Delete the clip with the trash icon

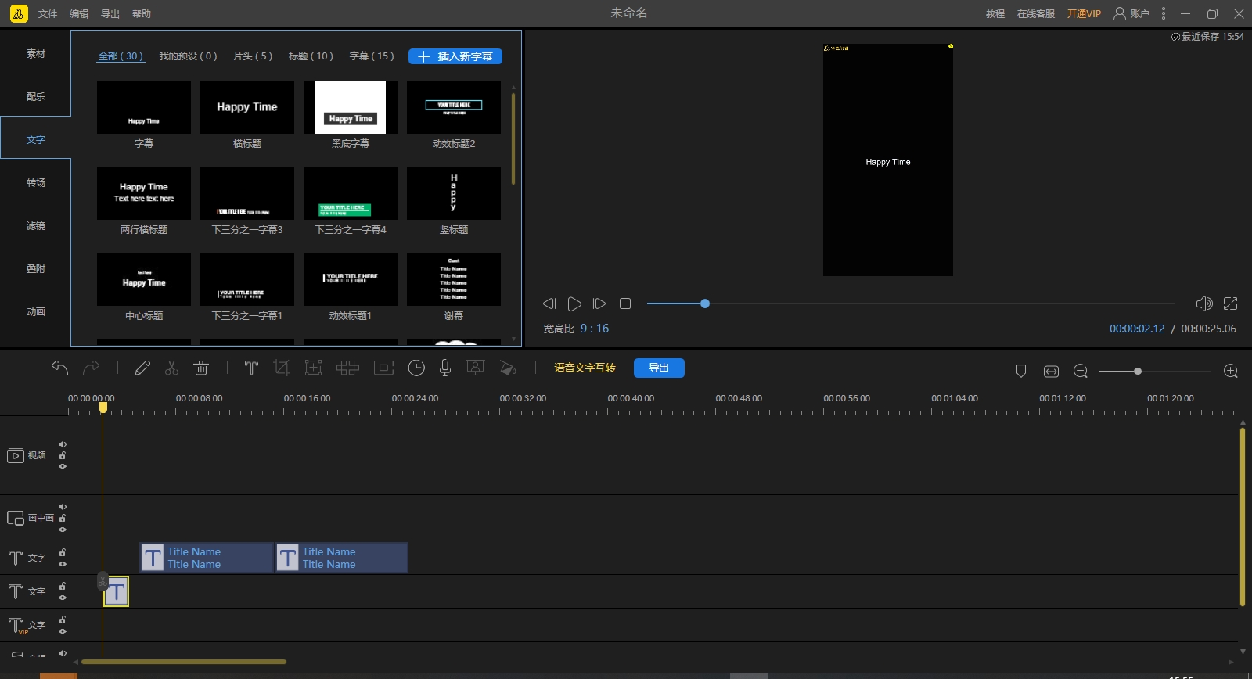click(x=201, y=368)
